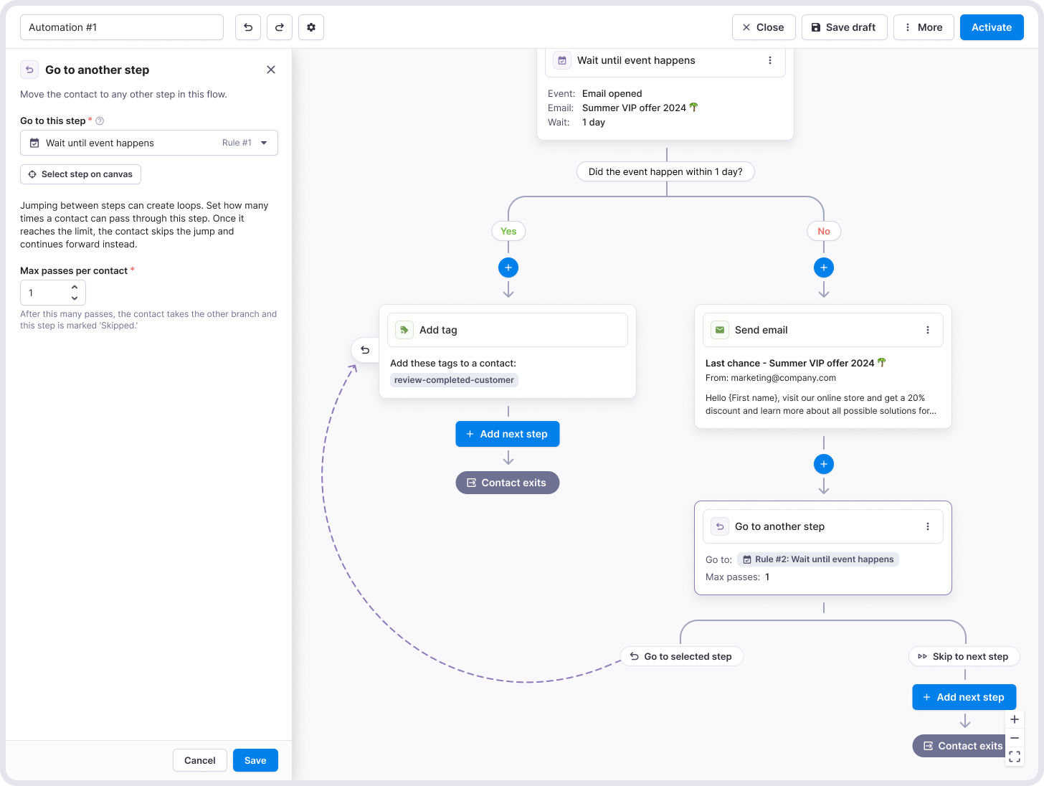The image size is (1044, 786).
Task: Click the Automation #1 name field
Action: (122, 27)
